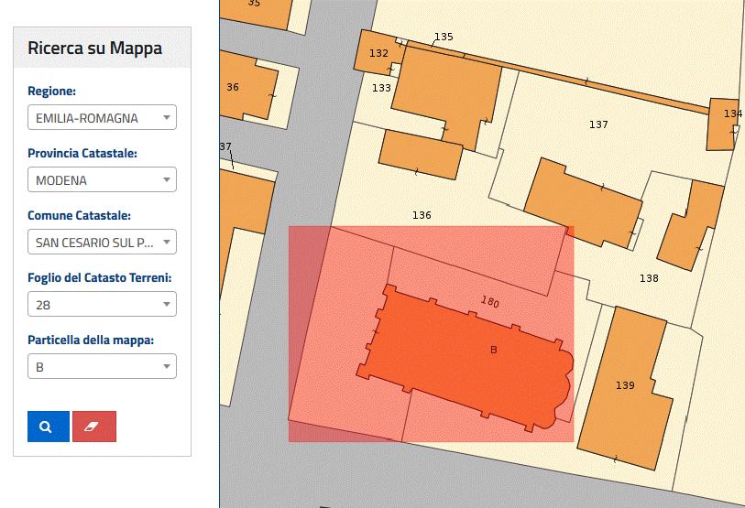Screen dimensions: 745x508
Task: Expand the Provincia Catastale MODENA dropdown
Action: point(102,180)
